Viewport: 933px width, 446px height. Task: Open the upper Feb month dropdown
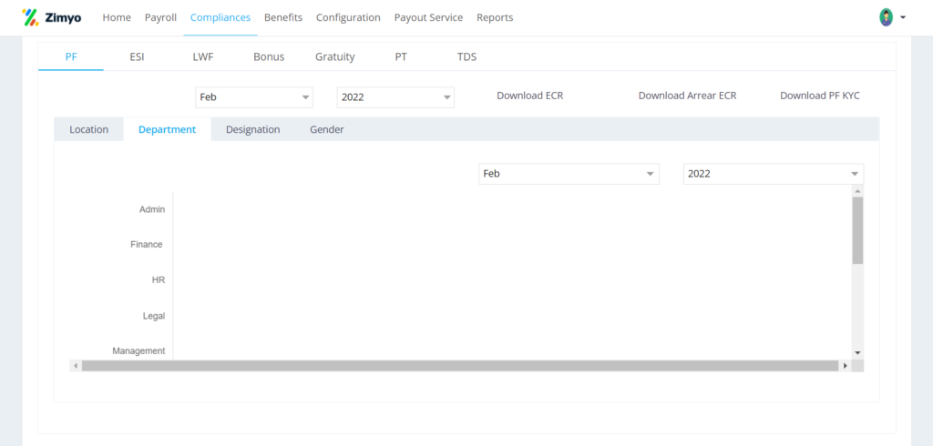click(254, 96)
